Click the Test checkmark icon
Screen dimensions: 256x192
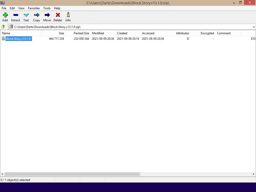(26, 15)
